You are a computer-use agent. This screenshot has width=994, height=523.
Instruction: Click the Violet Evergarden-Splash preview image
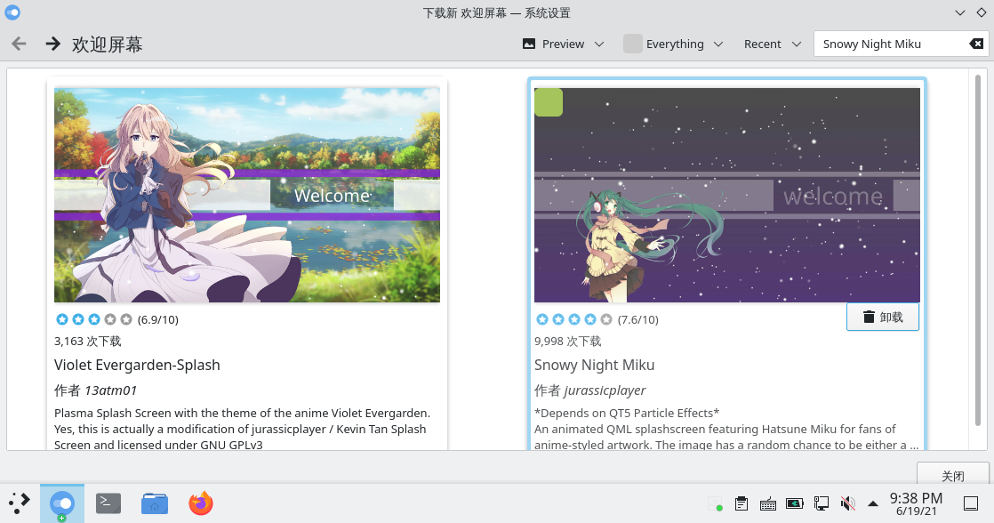247,195
